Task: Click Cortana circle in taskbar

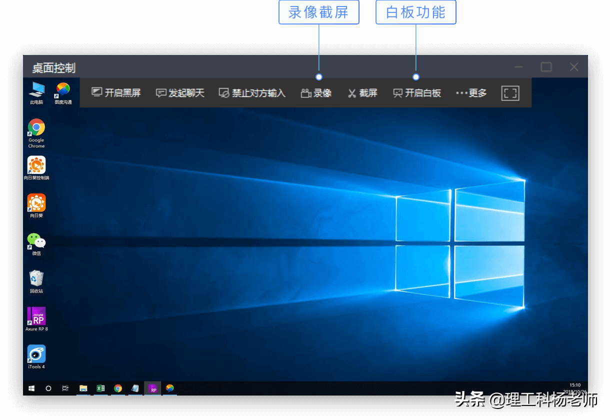Action: point(48,388)
